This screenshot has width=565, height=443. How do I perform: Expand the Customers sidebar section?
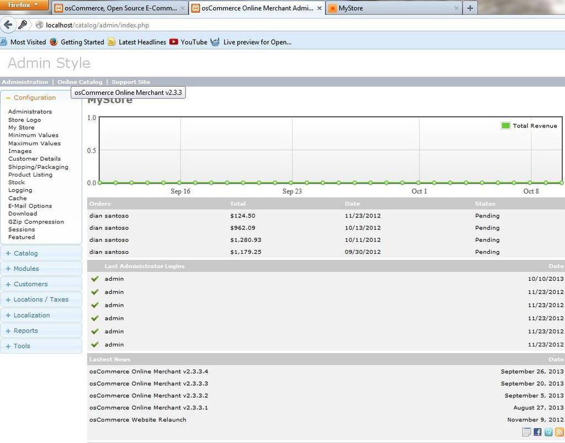tap(41, 284)
